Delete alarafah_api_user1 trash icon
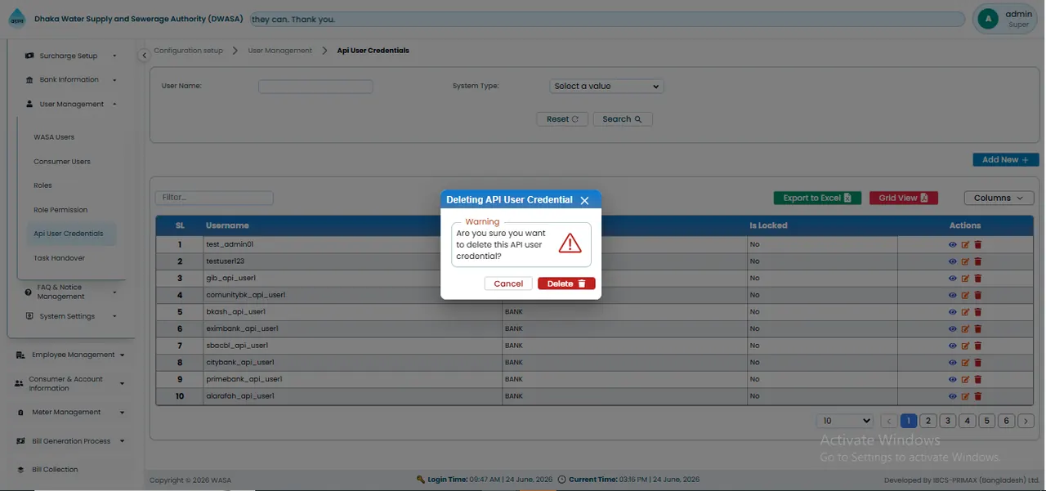 coord(978,396)
